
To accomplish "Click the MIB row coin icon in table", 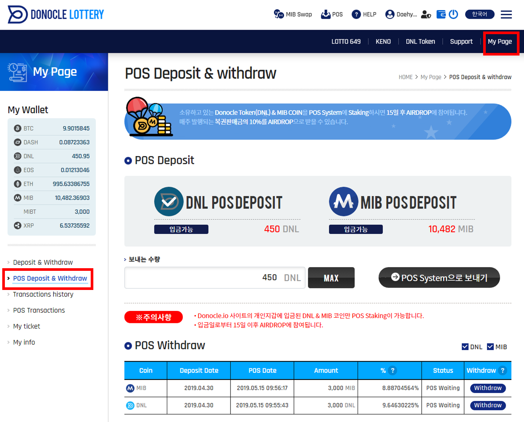I will 130,388.
